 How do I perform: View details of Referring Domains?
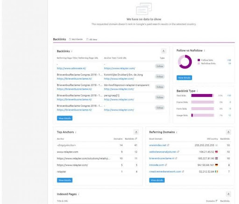click(157, 180)
